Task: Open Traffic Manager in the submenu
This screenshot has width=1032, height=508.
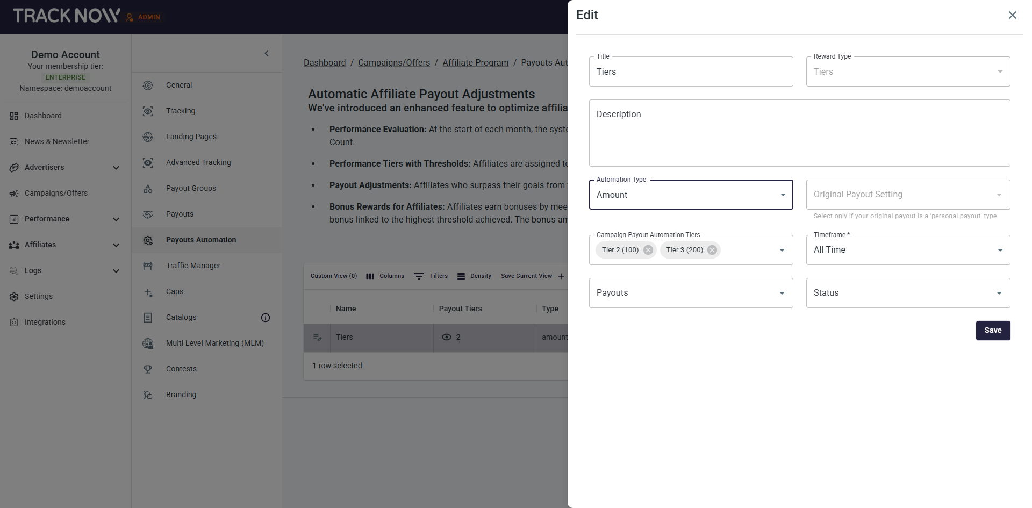Action: coord(193,266)
